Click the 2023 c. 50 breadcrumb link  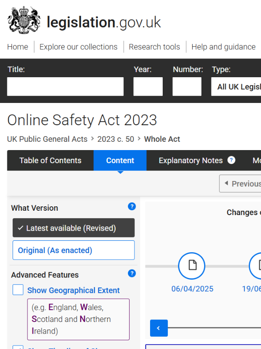[x=116, y=139]
